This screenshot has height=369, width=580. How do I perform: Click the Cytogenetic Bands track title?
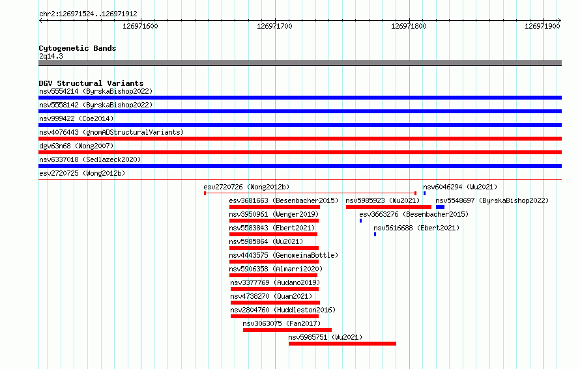78,48
